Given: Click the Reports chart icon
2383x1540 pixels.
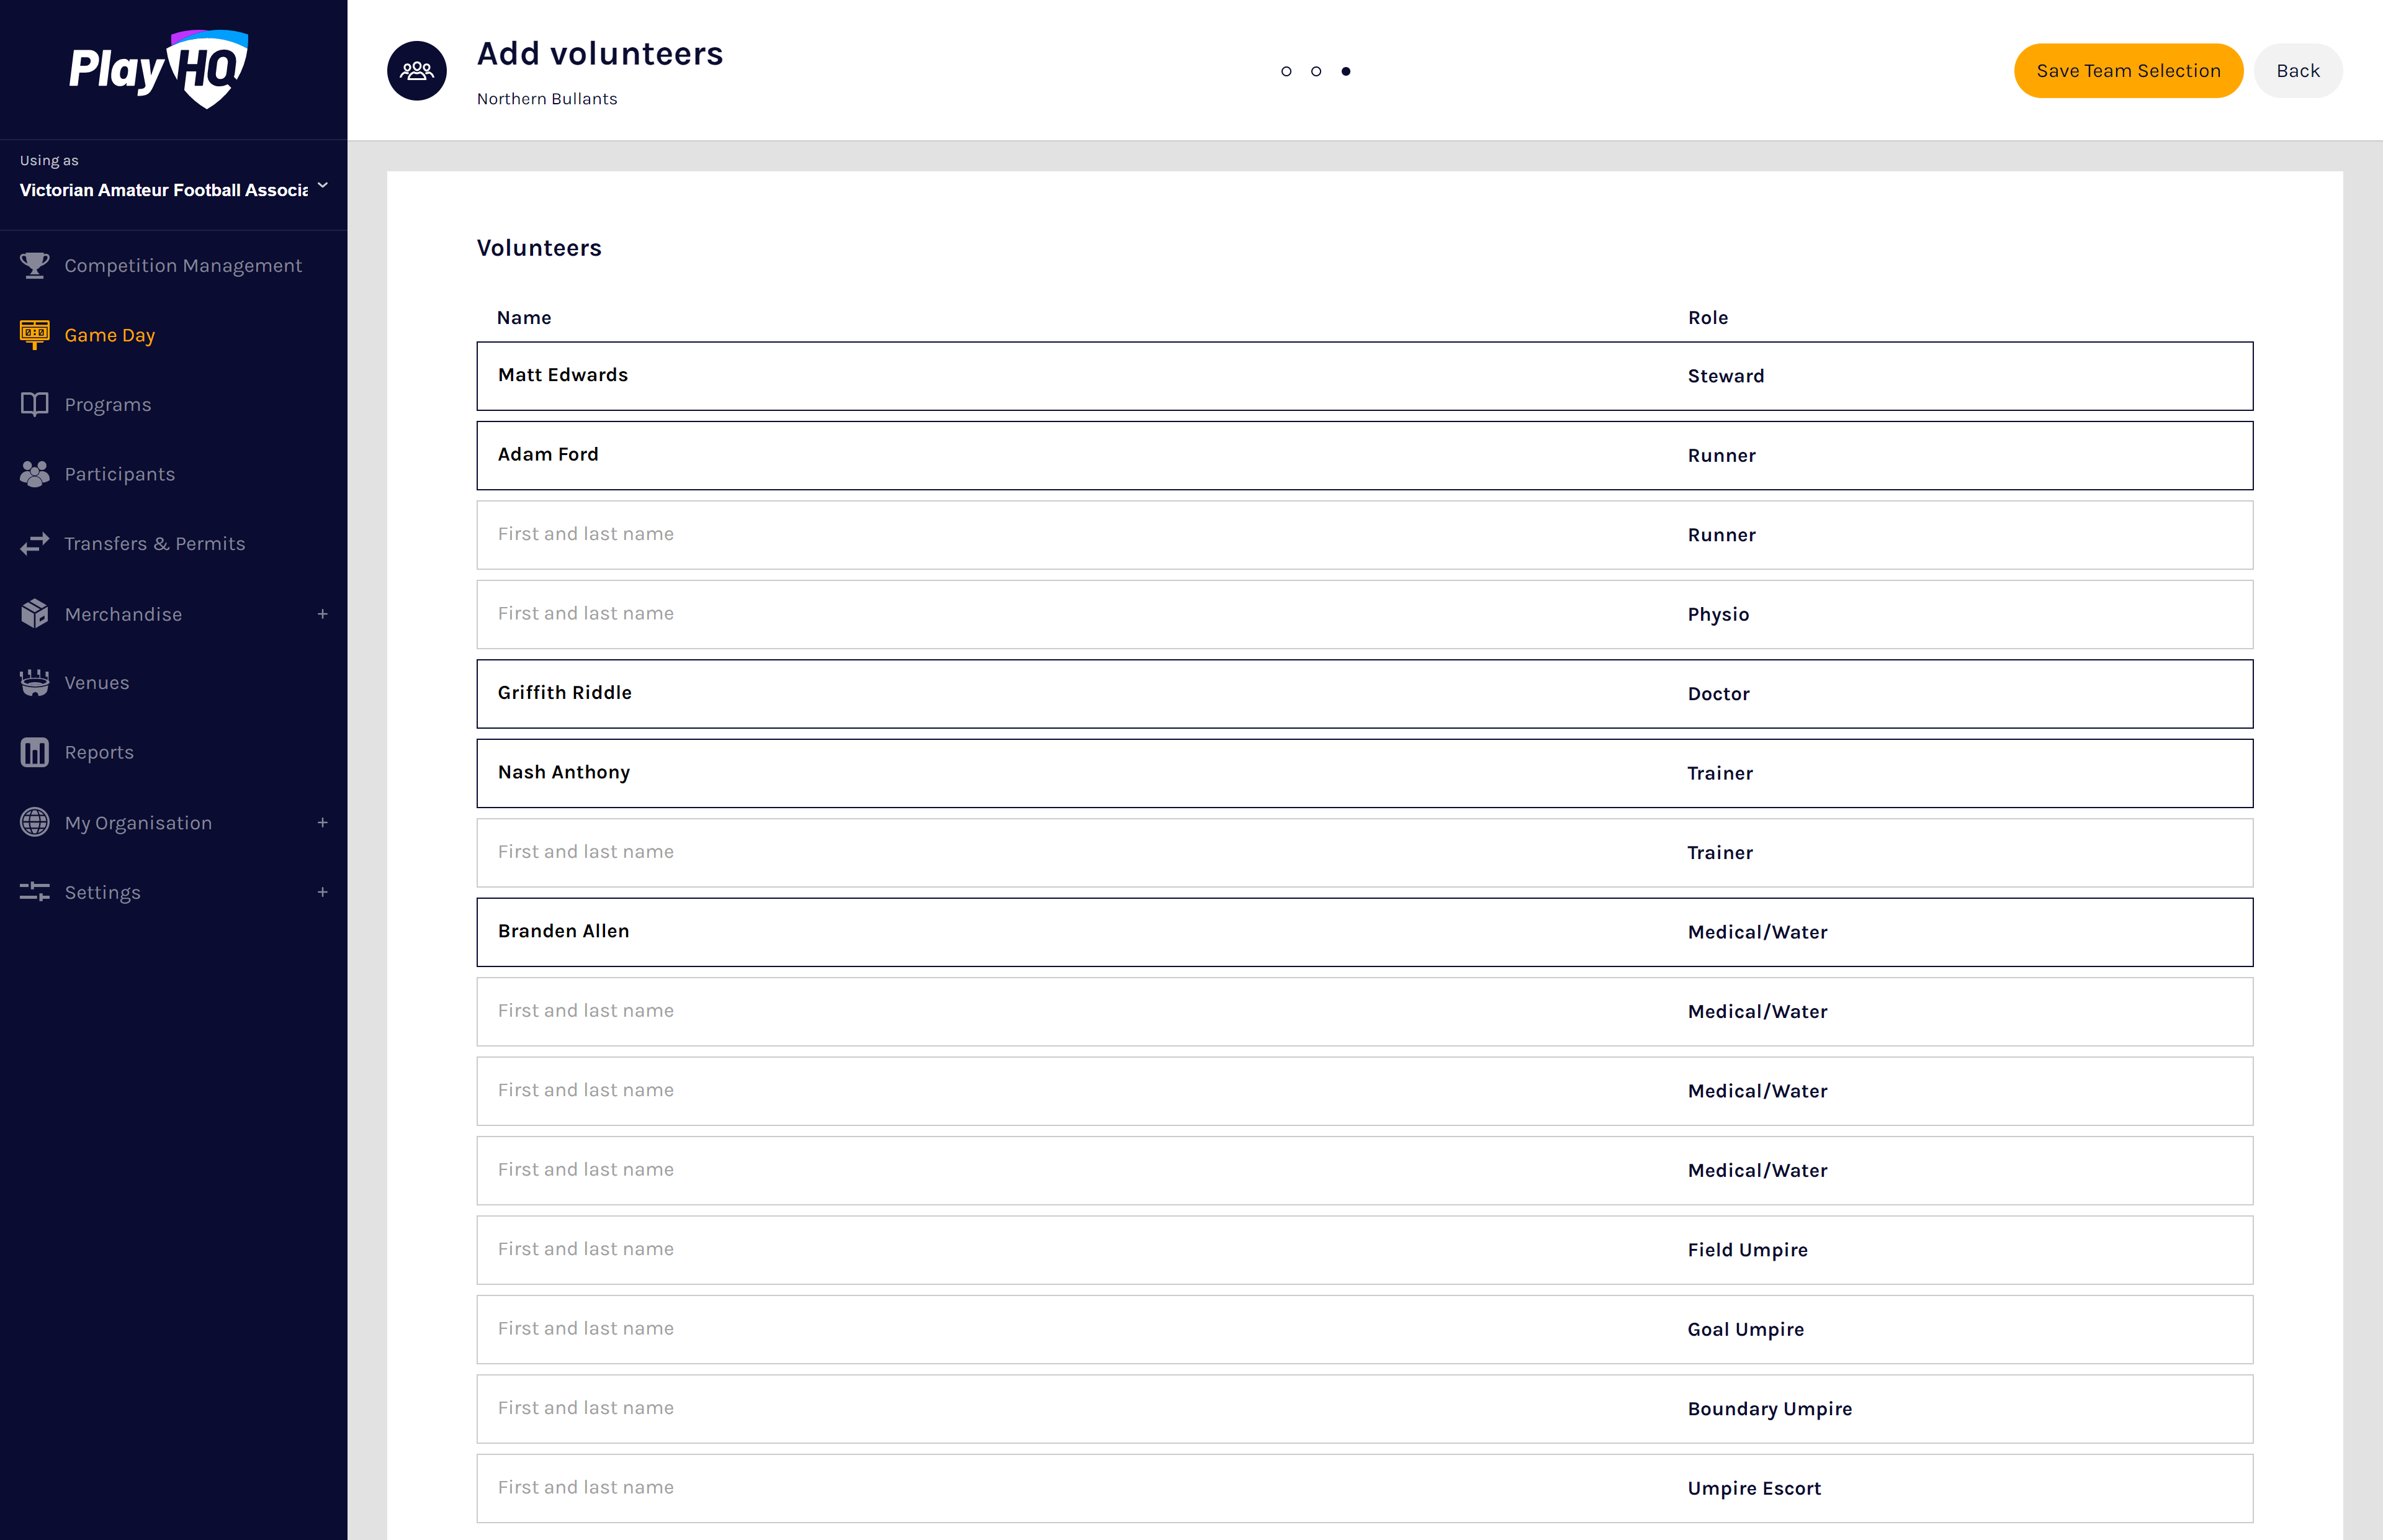Looking at the screenshot, I should pyautogui.click(x=34, y=752).
